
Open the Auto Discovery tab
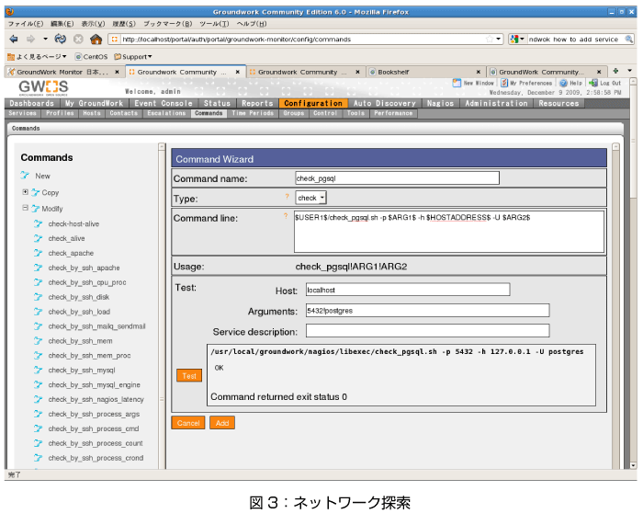click(x=386, y=104)
